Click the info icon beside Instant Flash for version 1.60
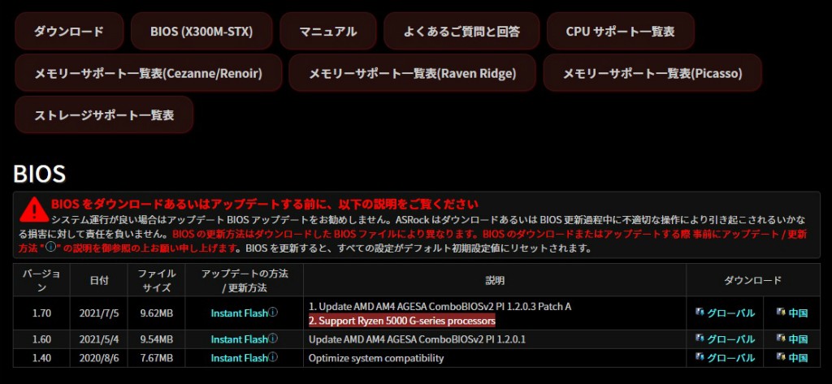832x384 pixels. pyautogui.click(x=273, y=339)
